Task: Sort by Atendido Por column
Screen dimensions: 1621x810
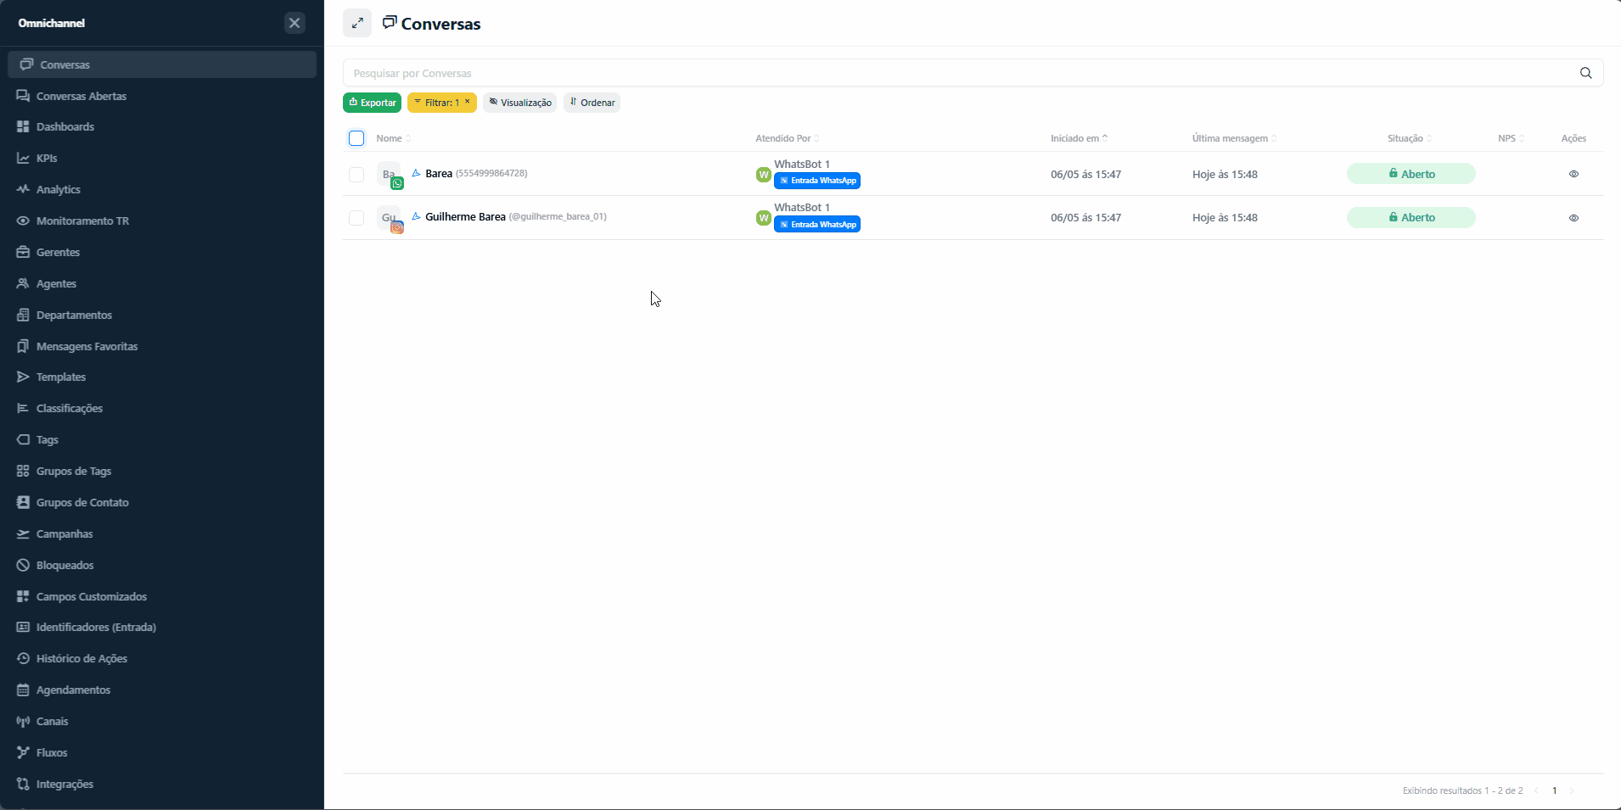Action: [788, 138]
